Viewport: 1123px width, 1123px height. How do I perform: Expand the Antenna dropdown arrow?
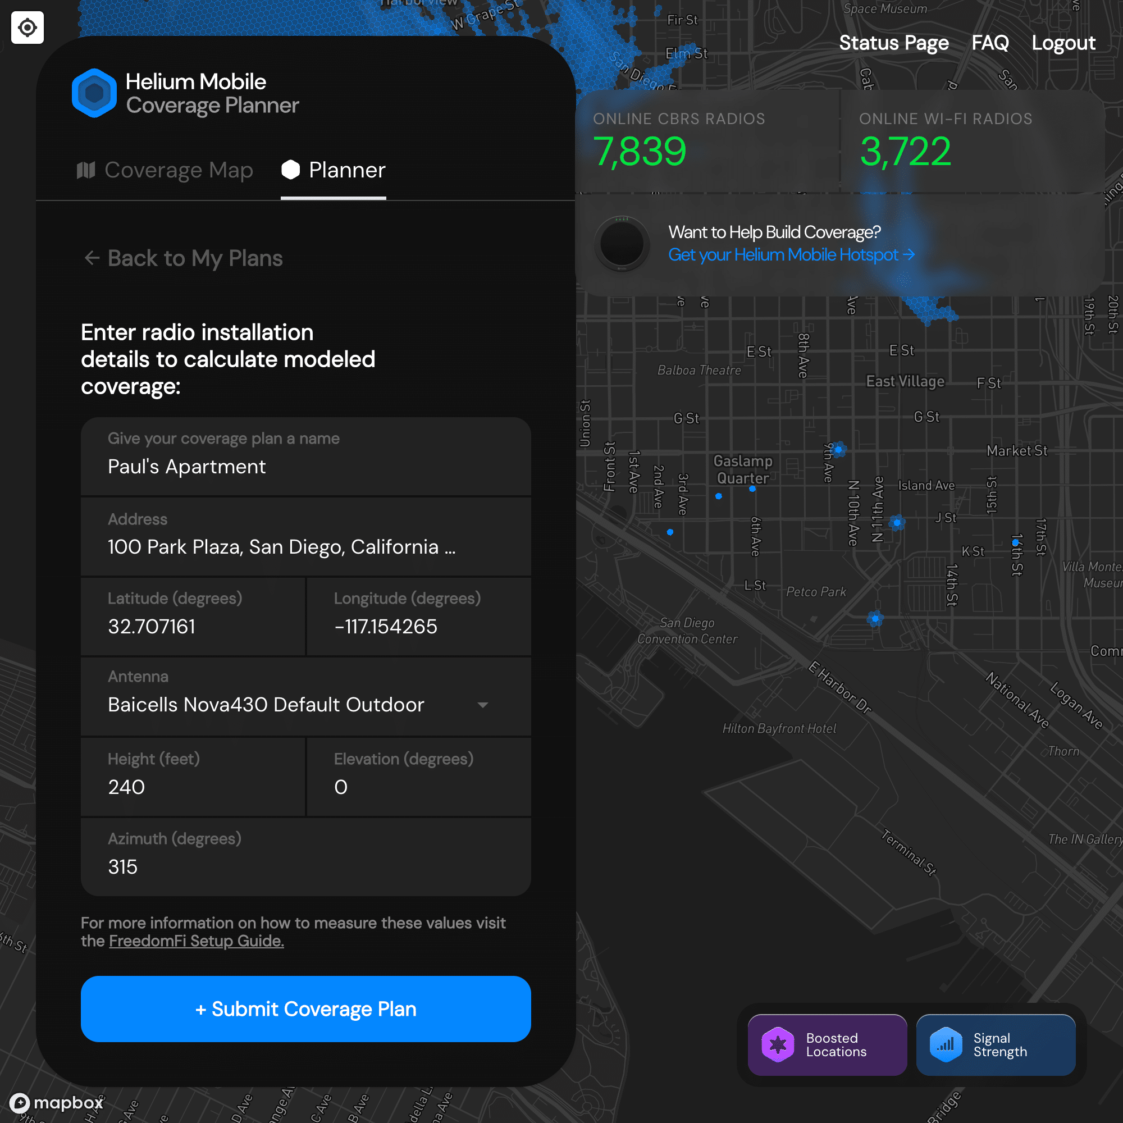[482, 705]
